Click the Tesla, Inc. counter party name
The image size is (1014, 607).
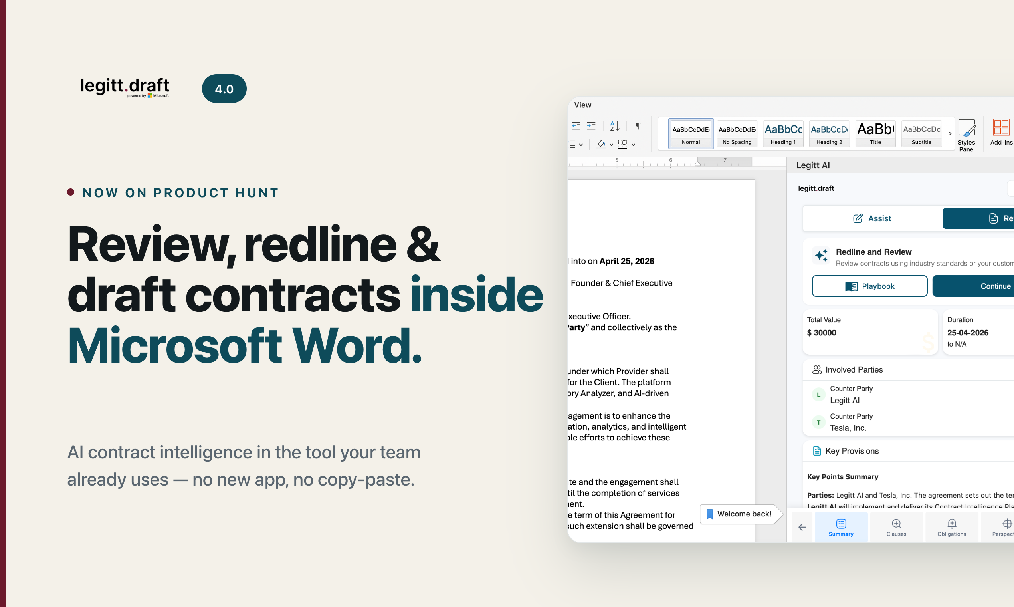(848, 428)
